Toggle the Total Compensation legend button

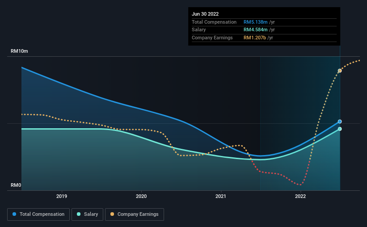(38, 214)
